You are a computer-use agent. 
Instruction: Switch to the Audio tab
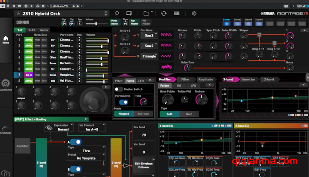click(x=44, y=30)
